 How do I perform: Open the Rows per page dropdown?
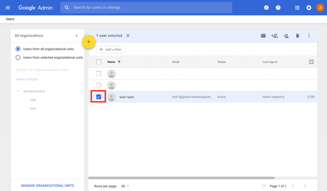coord(124,186)
